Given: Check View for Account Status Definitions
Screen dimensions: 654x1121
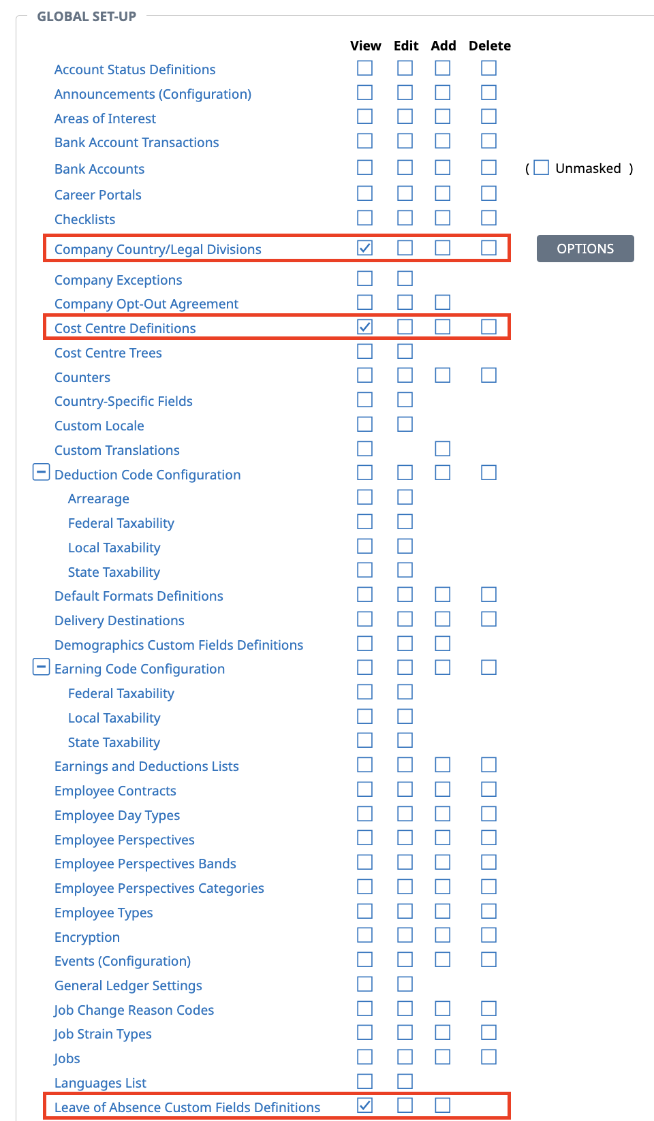Looking at the screenshot, I should coord(365,68).
